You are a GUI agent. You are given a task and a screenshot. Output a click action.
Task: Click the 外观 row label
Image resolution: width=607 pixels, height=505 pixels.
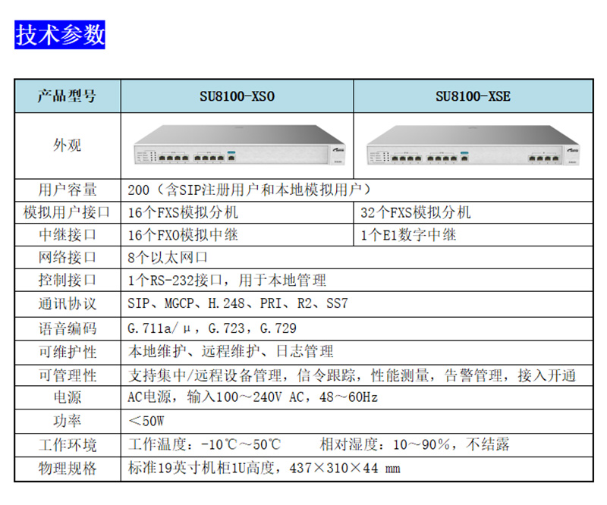coord(68,146)
